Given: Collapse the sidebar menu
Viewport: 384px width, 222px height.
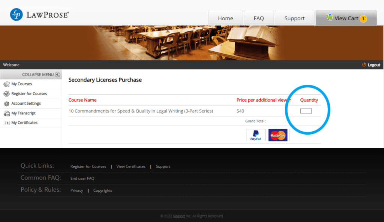Looking at the screenshot, I should 31,75.
